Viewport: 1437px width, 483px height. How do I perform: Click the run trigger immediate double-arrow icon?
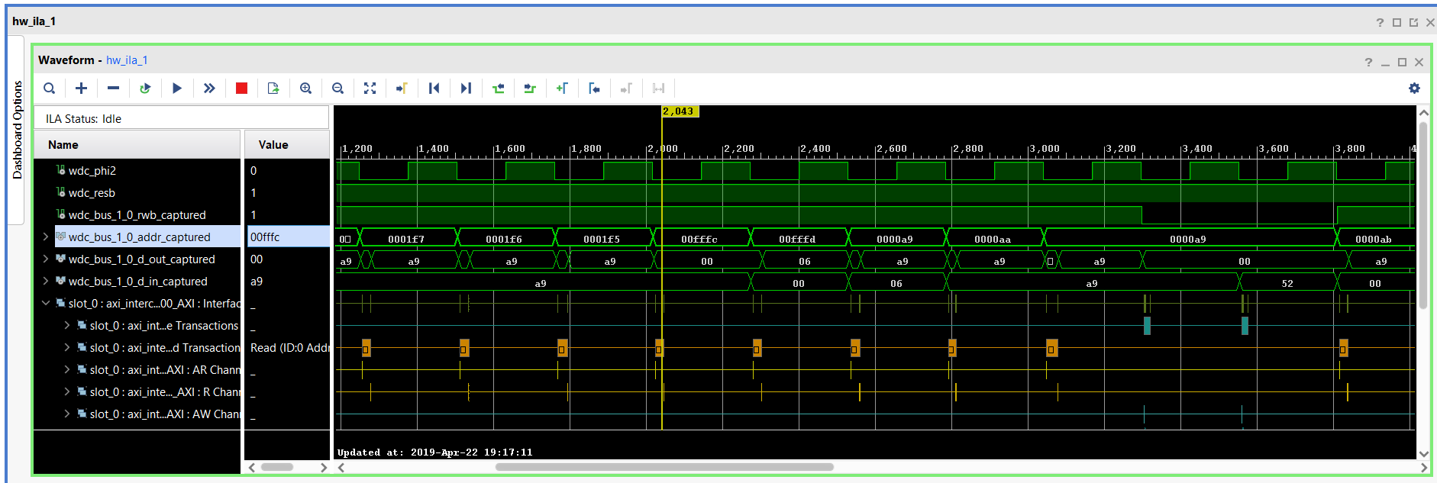pos(209,89)
